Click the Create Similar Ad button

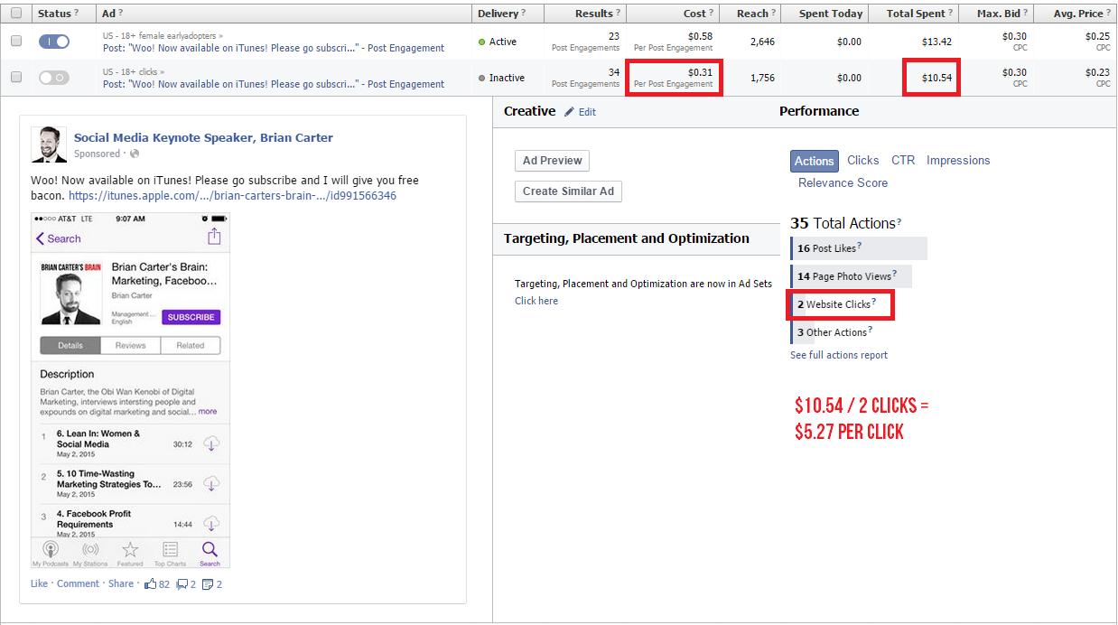[x=568, y=191]
